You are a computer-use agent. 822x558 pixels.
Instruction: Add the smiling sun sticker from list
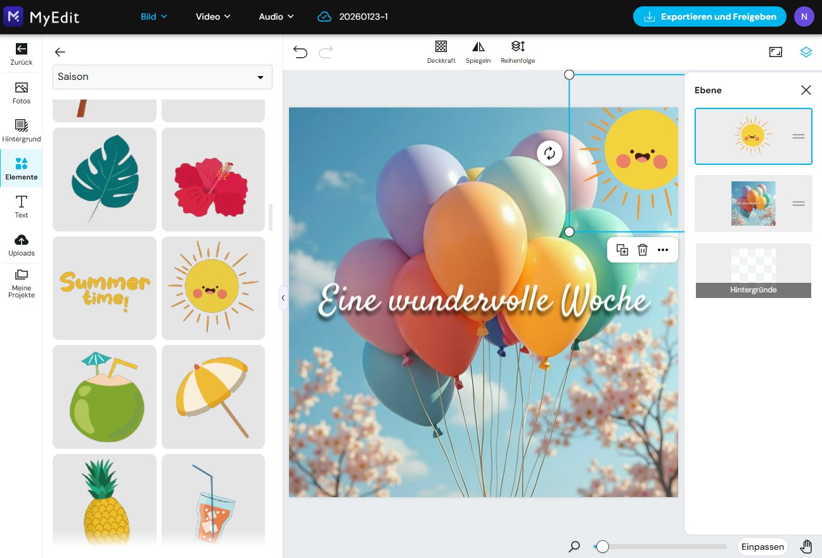(x=213, y=289)
